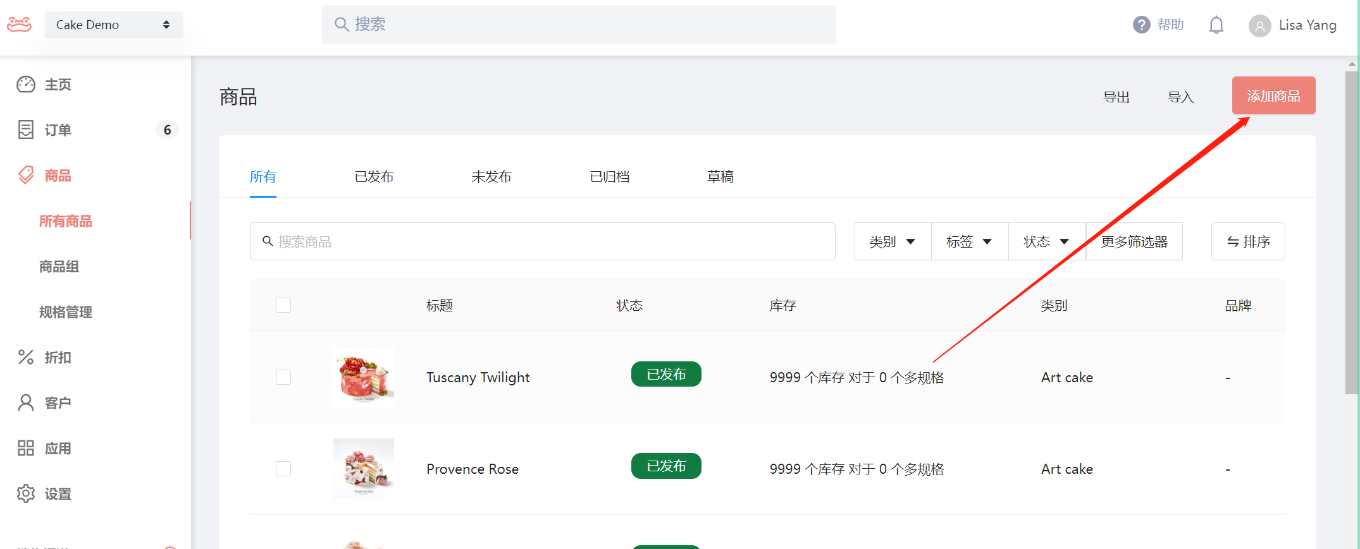Click Art cake category in Provence Rose row
The width and height of the screenshot is (1360, 549).
tap(1067, 469)
